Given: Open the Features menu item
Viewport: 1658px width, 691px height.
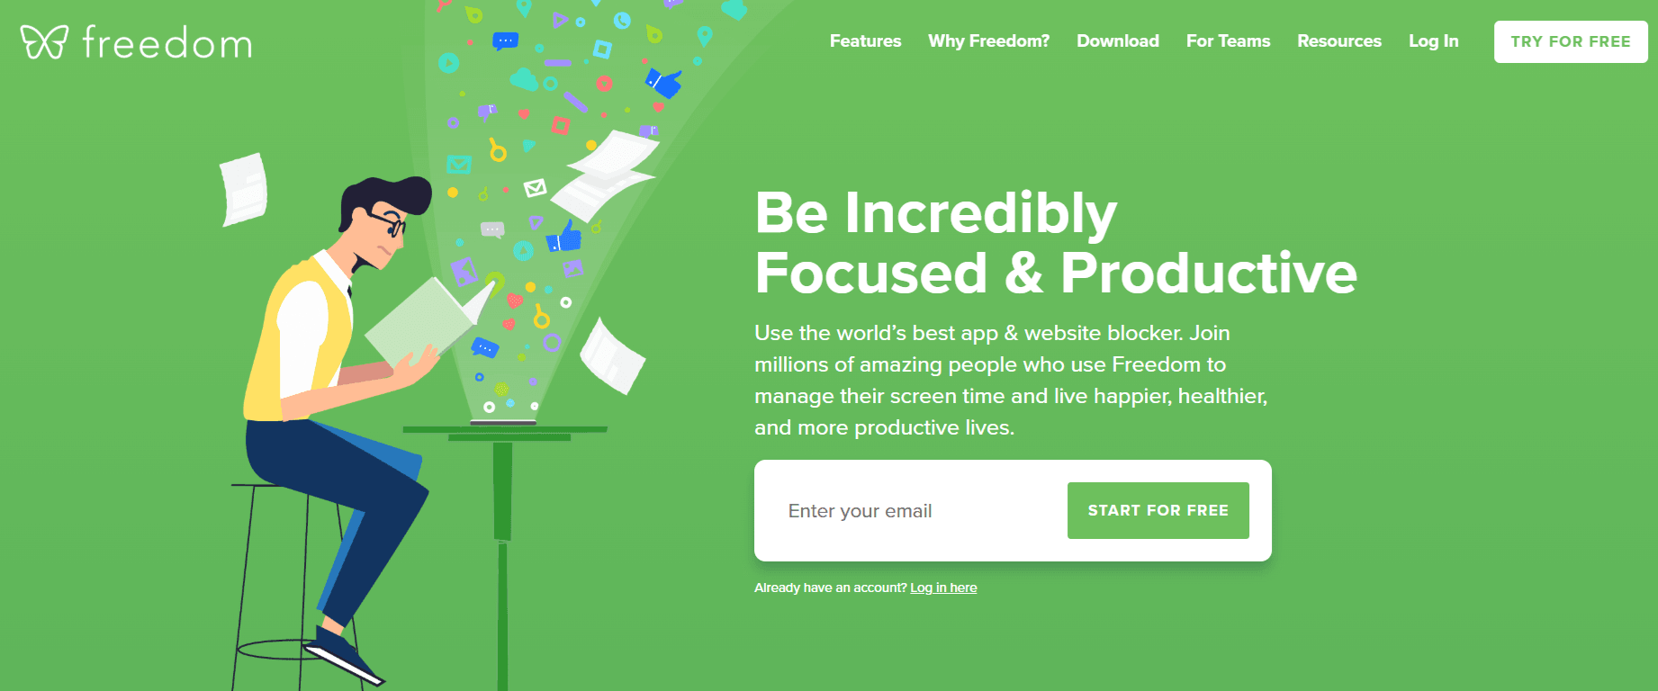Looking at the screenshot, I should pyautogui.click(x=865, y=41).
